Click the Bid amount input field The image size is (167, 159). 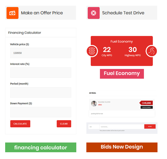coord(94,127)
